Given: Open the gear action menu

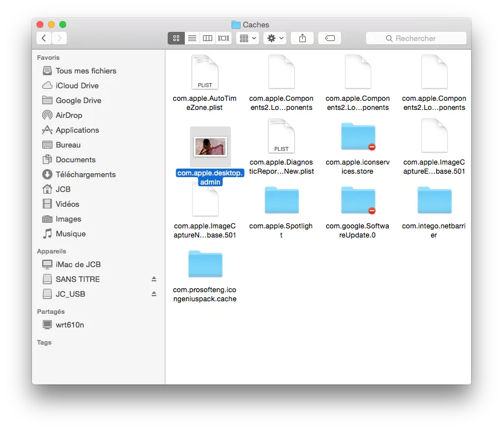Looking at the screenshot, I should click(275, 39).
